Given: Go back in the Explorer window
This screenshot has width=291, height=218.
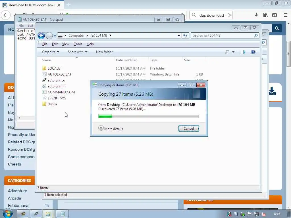Looking at the screenshot, I should pyautogui.click(x=41, y=35).
